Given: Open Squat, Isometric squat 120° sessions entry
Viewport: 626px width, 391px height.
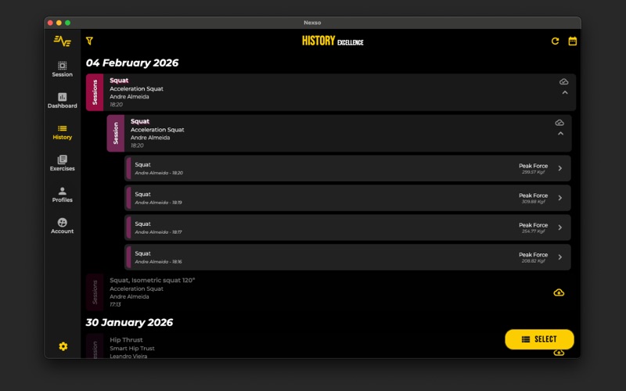Looking at the screenshot, I should click(330, 292).
